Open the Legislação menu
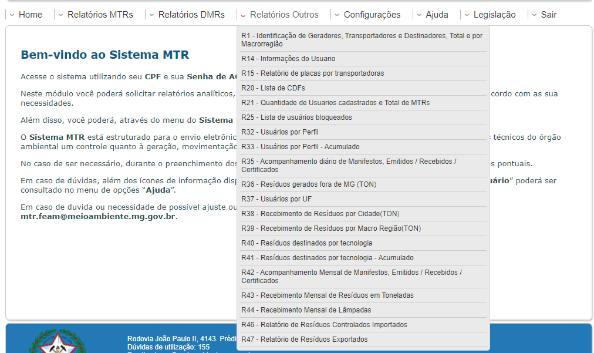 494,15
